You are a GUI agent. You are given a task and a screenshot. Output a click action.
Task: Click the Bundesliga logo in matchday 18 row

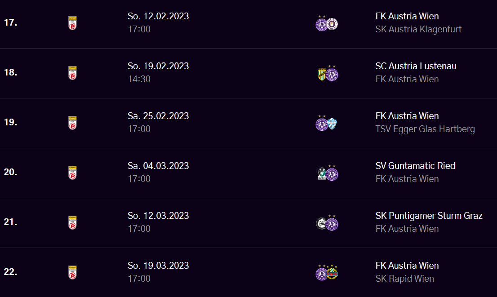tap(72, 73)
